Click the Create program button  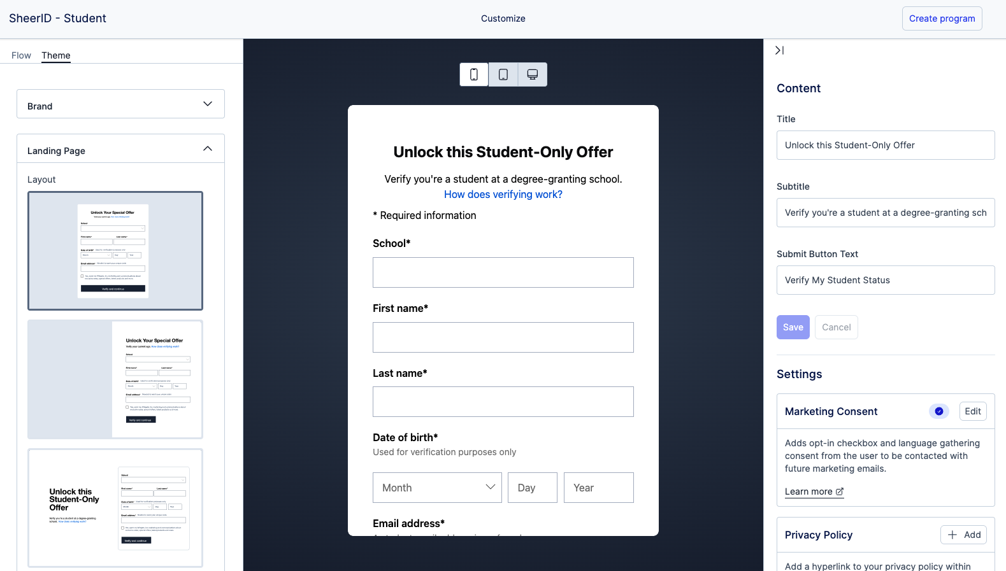942,18
